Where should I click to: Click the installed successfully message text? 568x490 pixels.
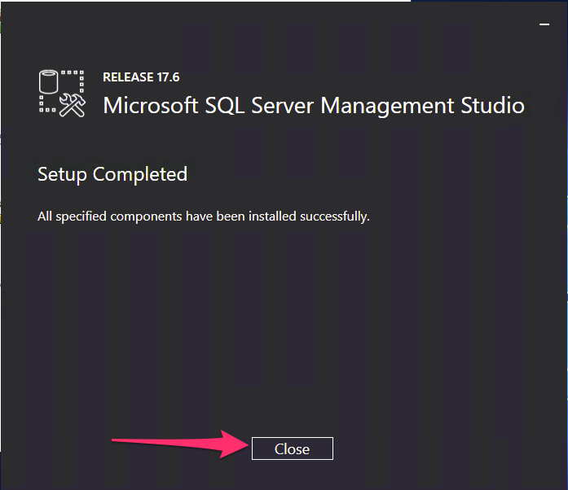click(204, 217)
